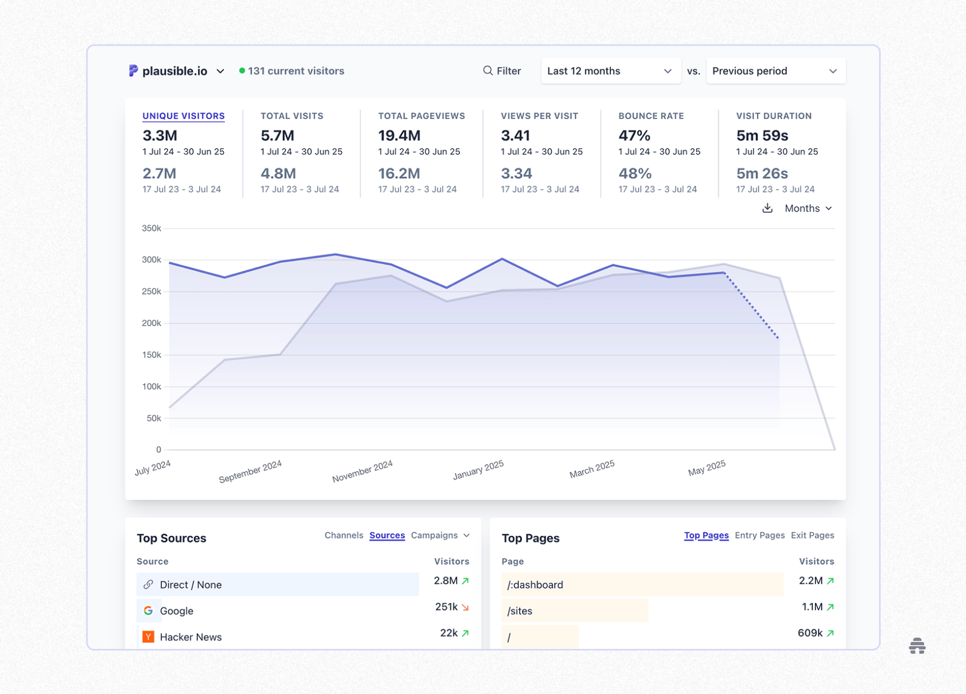Expand the plausible.io site switcher
This screenshot has width=966, height=694.
click(x=220, y=71)
